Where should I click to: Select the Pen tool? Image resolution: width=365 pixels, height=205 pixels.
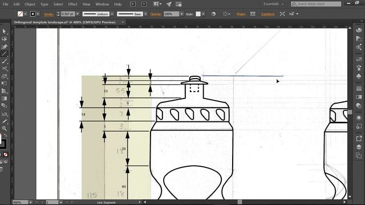click(x=4, y=47)
